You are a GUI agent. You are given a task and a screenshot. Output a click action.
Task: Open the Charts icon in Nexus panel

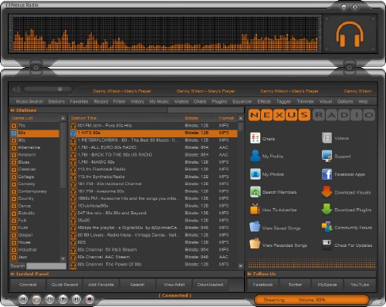pyautogui.click(x=255, y=138)
